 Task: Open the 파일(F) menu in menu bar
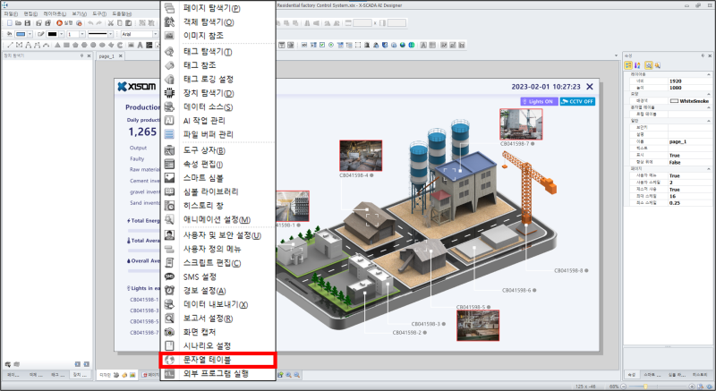pos(11,14)
